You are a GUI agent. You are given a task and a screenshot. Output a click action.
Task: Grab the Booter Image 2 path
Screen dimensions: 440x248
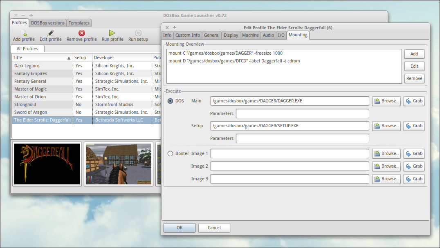pyautogui.click(x=414, y=166)
